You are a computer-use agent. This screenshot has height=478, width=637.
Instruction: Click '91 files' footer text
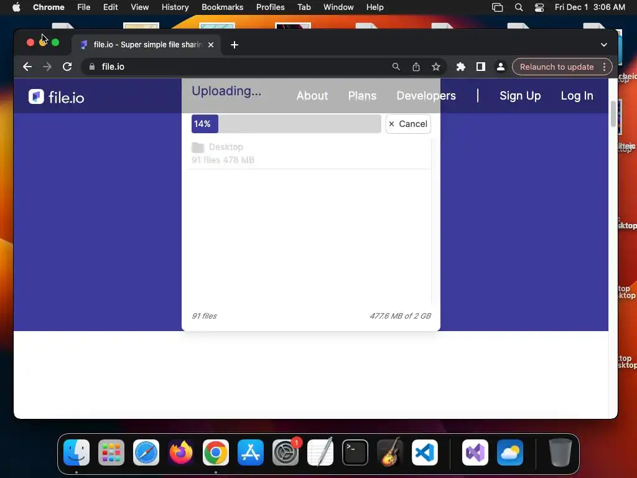204,316
